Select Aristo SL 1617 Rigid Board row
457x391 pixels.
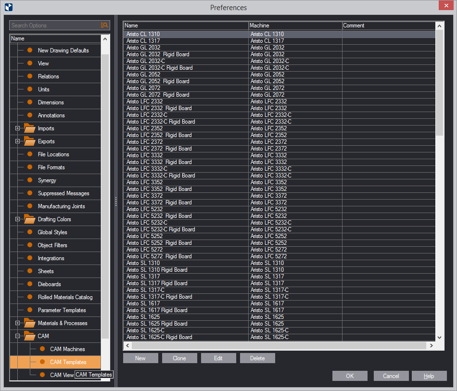[x=279, y=310]
